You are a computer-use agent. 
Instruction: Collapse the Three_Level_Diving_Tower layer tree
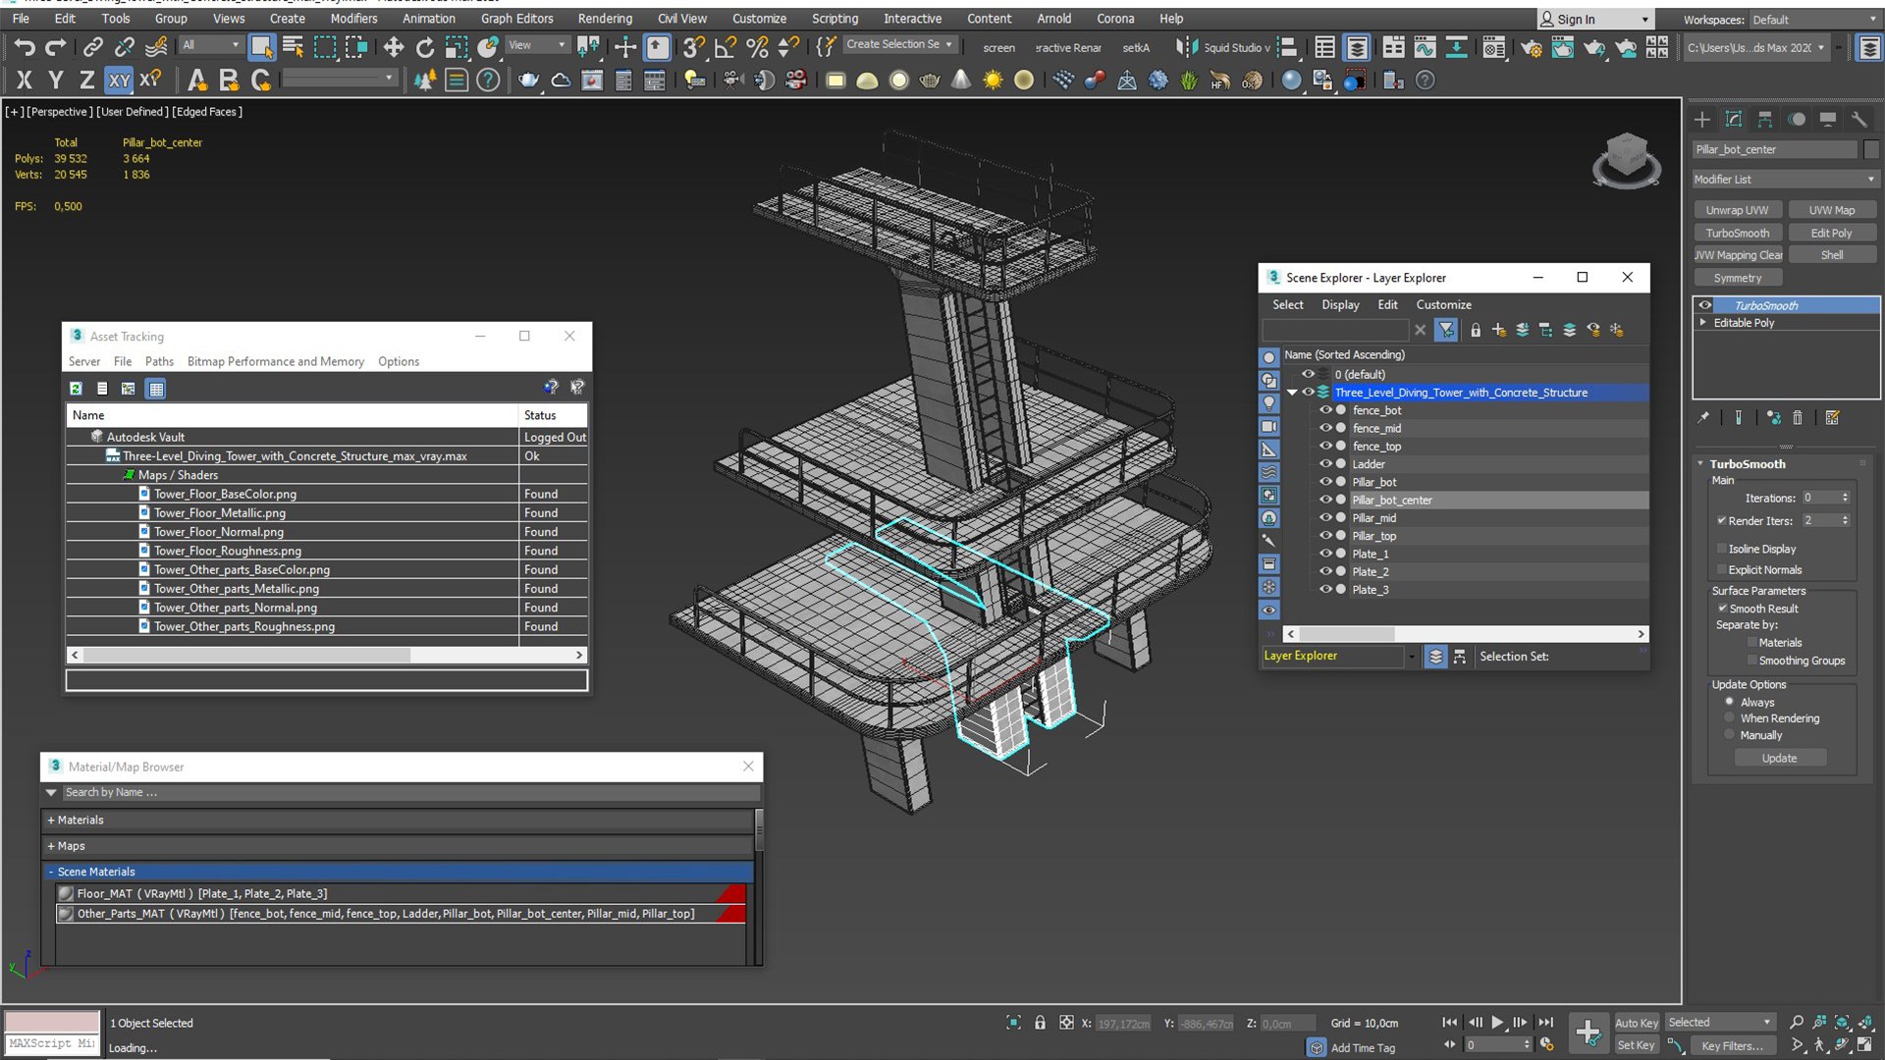(x=1292, y=393)
